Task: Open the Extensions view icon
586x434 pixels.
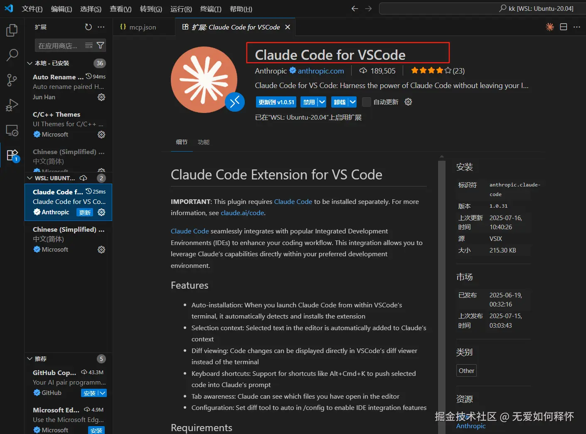Action: [12, 155]
